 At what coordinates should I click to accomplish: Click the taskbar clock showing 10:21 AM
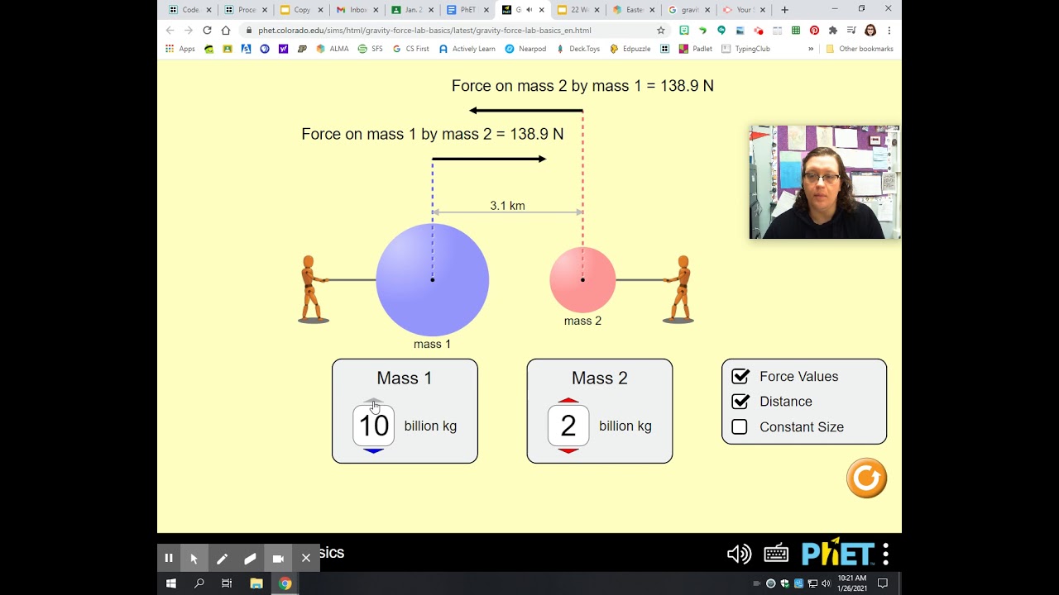(852, 583)
